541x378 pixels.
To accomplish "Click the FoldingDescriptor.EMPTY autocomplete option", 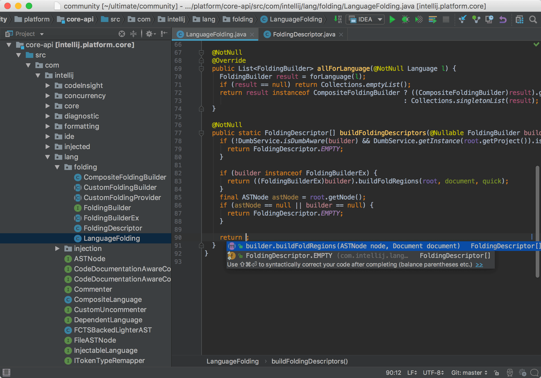I will pos(288,255).
